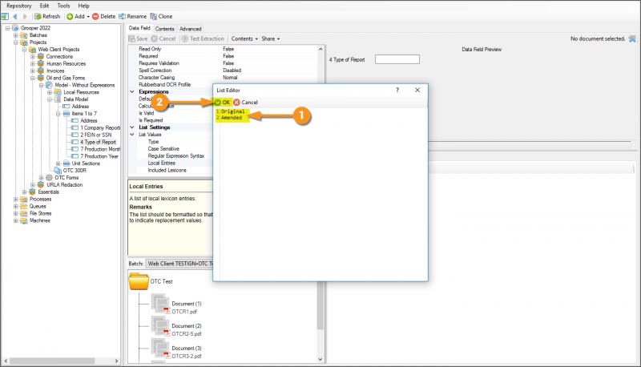The height and width of the screenshot is (367, 641).
Task: Select the 1 Company Report field
Action: (100, 128)
